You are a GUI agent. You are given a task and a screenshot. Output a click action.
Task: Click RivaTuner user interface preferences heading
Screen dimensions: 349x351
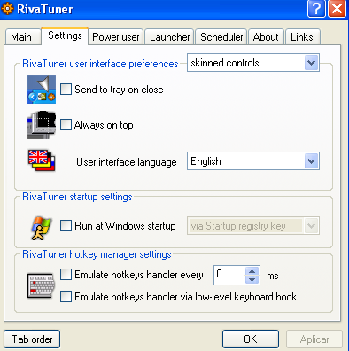tap(100, 64)
